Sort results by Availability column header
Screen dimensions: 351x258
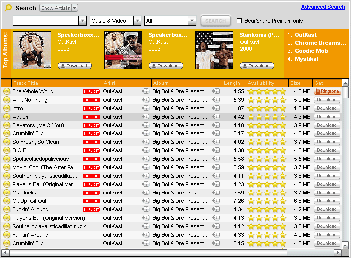point(267,83)
